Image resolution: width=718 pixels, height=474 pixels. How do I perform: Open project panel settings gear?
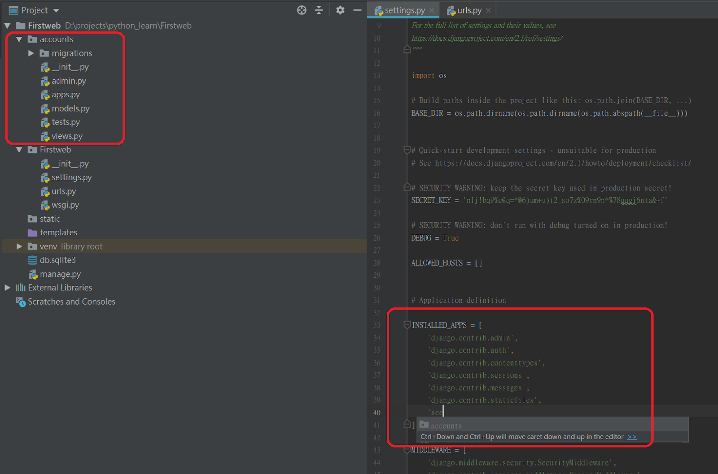click(x=340, y=10)
